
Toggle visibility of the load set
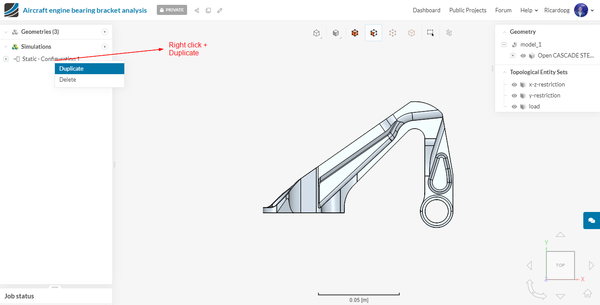[514, 107]
